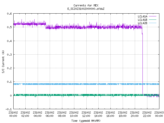Click the 231002 14:00 time tick label
The height and width of the screenshot is (123, 164).
pos(98,114)
